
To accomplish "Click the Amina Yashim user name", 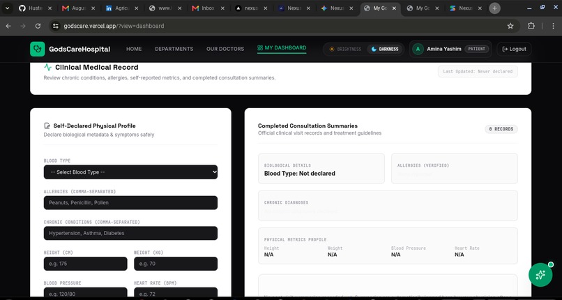I will pyautogui.click(x=443, y=49).
